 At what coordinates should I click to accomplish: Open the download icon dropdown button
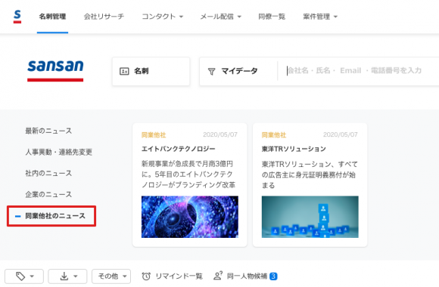pos(67,276)
